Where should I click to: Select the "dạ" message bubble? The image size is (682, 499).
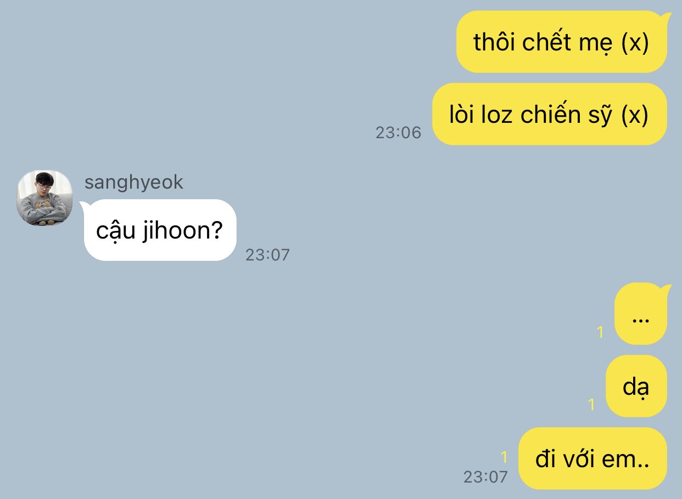tap(636, 386)
